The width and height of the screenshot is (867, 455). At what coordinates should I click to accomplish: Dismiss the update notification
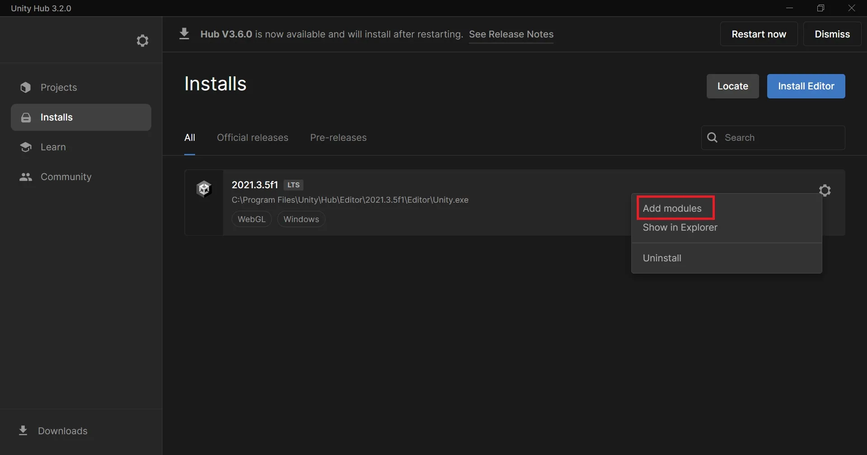pos(832,34)
